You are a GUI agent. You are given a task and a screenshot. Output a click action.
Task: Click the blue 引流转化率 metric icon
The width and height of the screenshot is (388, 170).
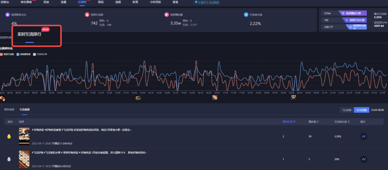[x=246, y=15]
